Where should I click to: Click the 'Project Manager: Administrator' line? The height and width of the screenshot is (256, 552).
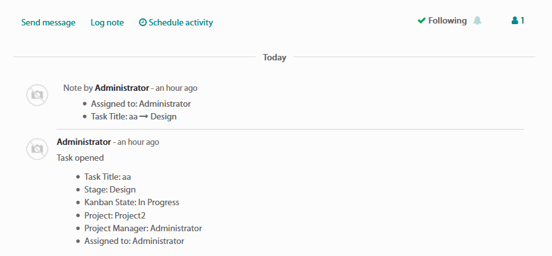[143, 228]
